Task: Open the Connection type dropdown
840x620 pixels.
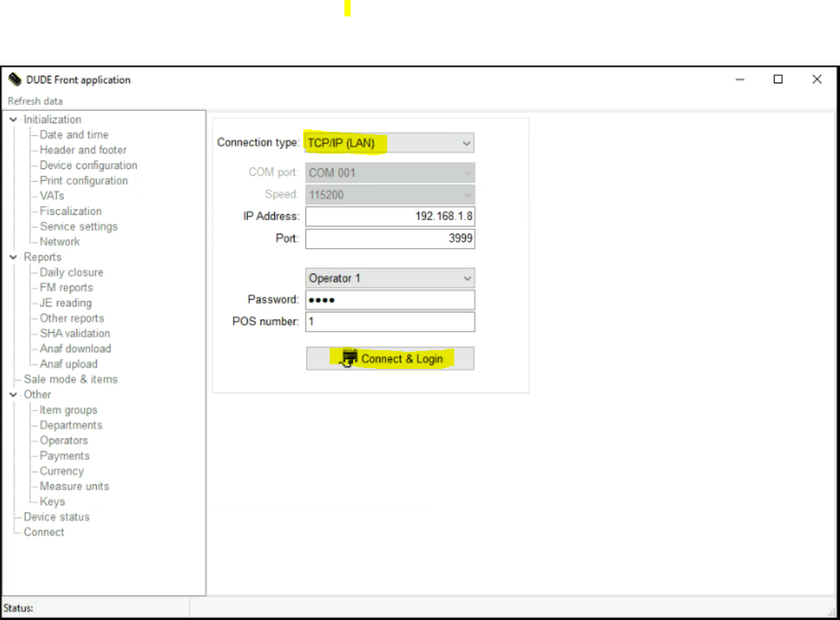Action: 390,143
